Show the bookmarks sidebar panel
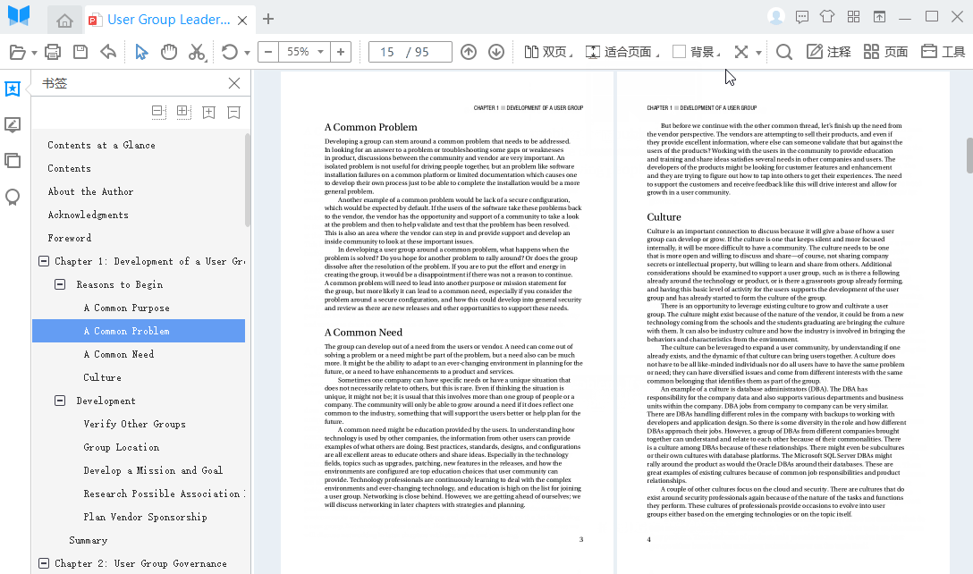Screen dimensions: 973x574 pos(13,89)
